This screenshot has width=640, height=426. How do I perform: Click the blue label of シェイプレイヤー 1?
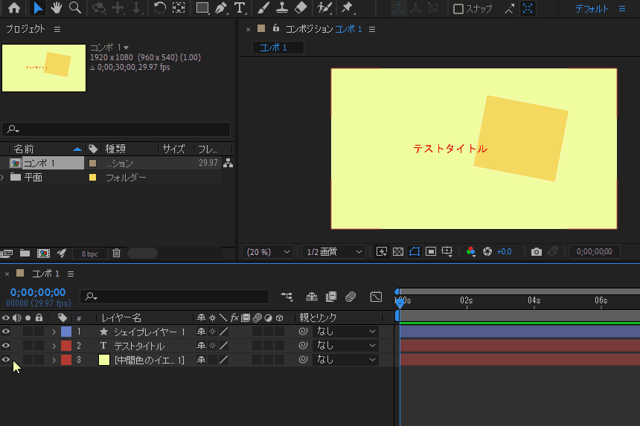(66, 332)
